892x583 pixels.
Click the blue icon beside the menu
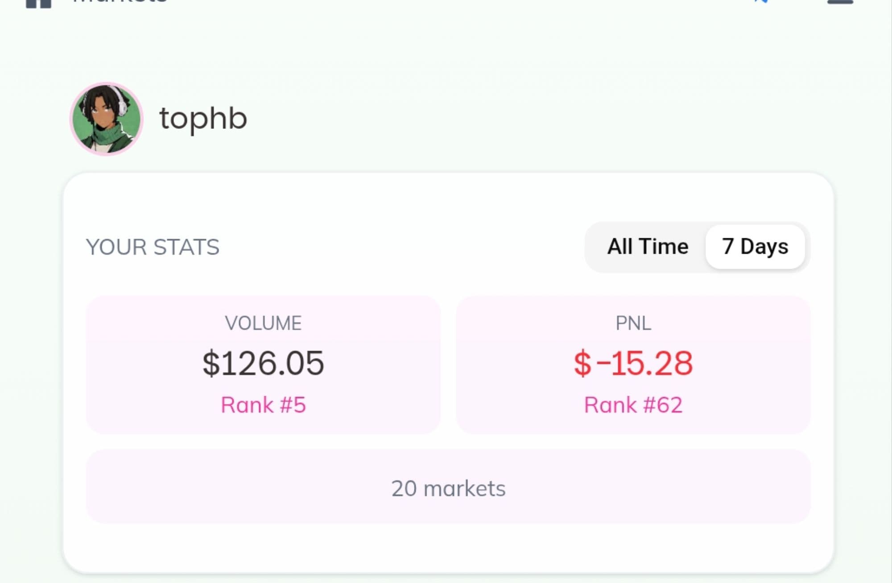761,1
